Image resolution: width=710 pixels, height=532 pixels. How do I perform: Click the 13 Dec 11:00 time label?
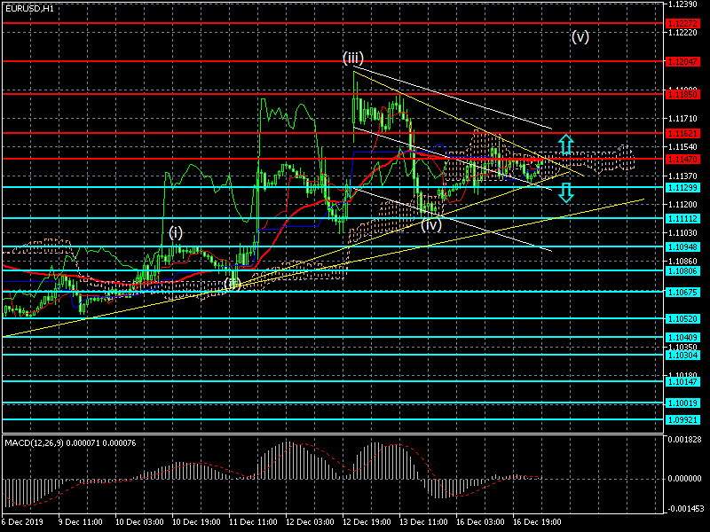[x=424, y=521]
